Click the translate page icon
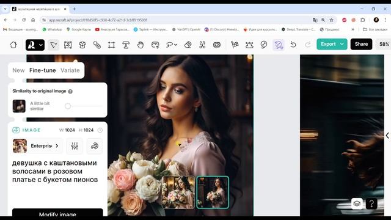This screenshot has width=391, height=220. click(x=315, y=20)
